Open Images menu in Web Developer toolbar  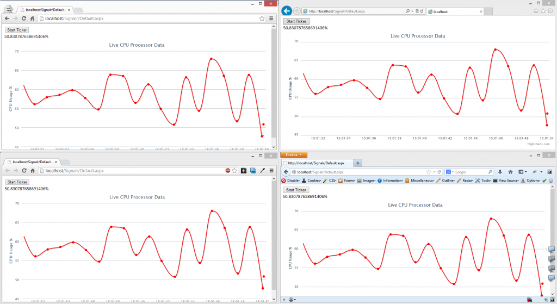pyautogui.click(x=366, y=181)
